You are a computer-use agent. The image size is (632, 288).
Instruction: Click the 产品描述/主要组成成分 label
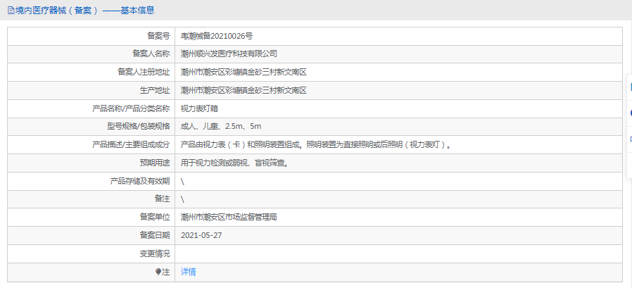click(131, 145)
